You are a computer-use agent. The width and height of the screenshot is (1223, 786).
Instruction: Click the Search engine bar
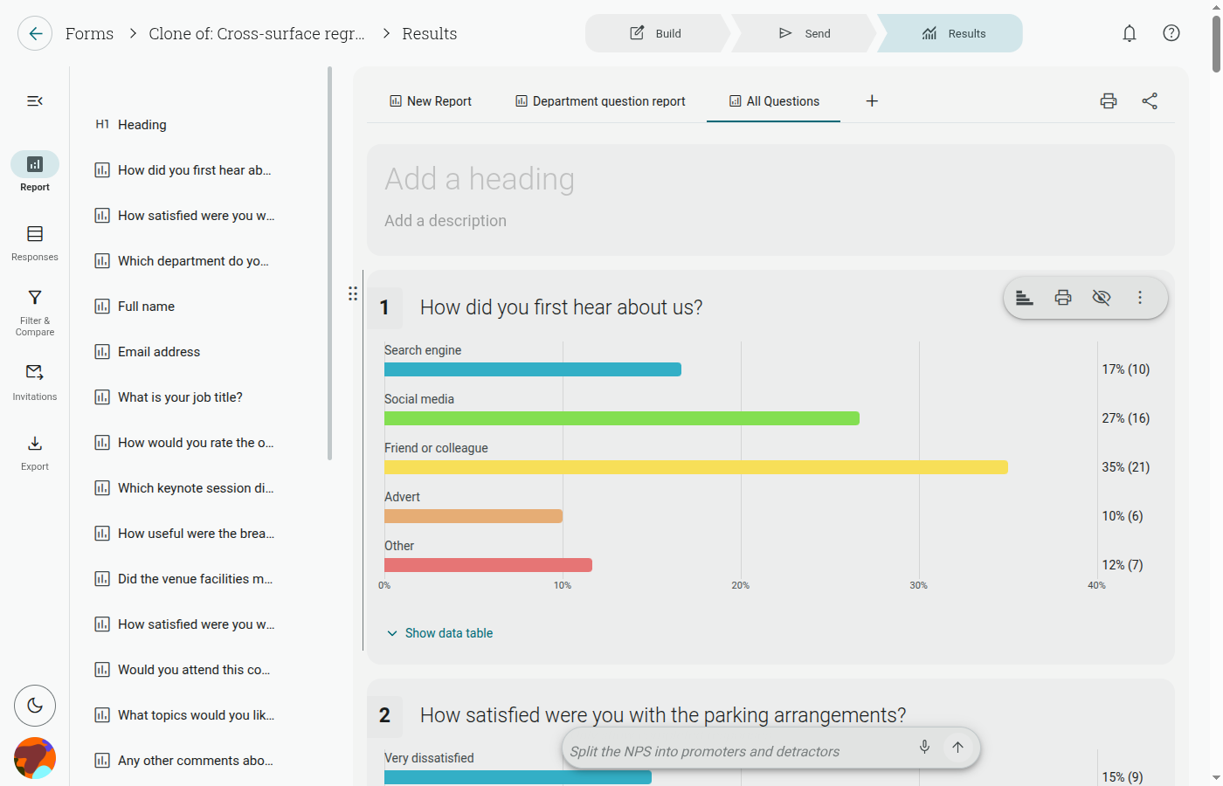[533, 369]
